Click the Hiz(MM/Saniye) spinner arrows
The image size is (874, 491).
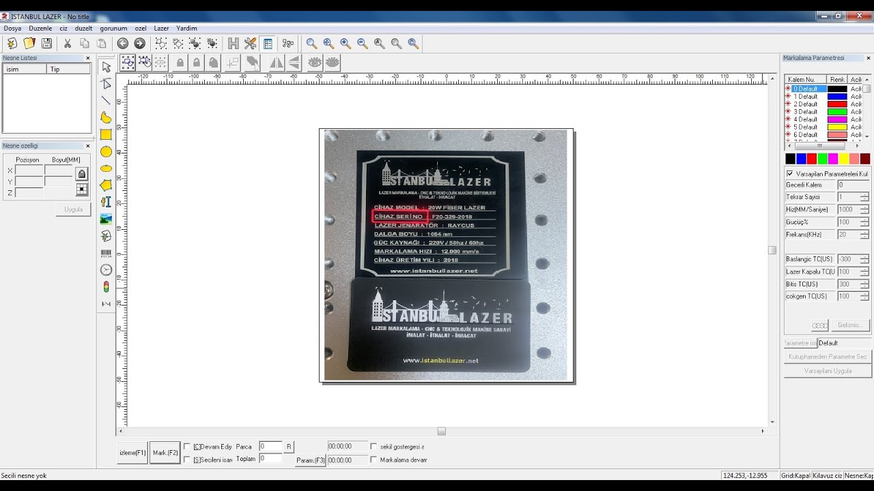point(864,209)
